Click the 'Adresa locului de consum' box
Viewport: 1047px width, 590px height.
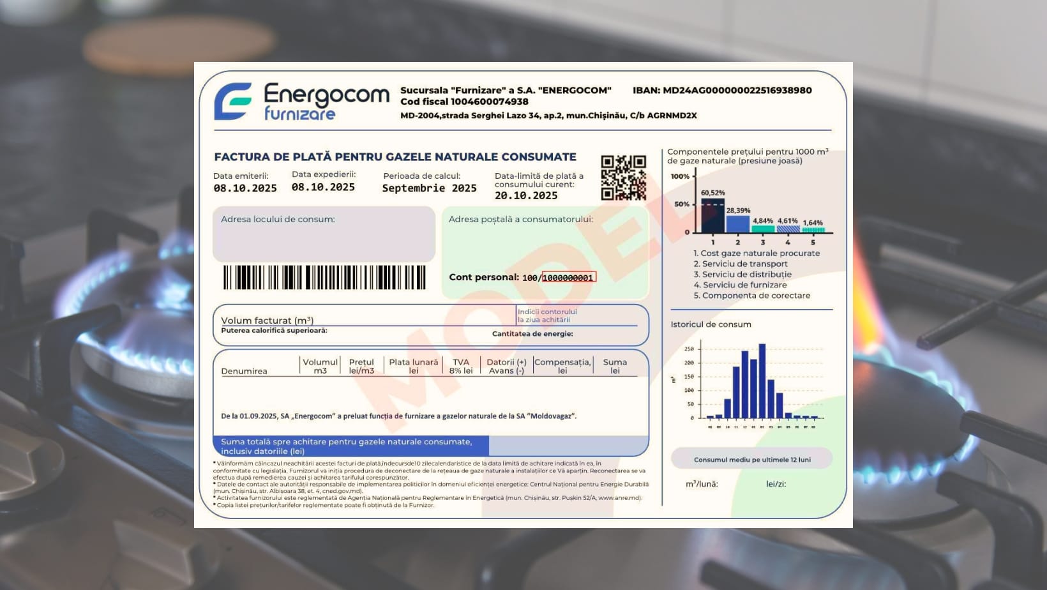click(324, 234)
